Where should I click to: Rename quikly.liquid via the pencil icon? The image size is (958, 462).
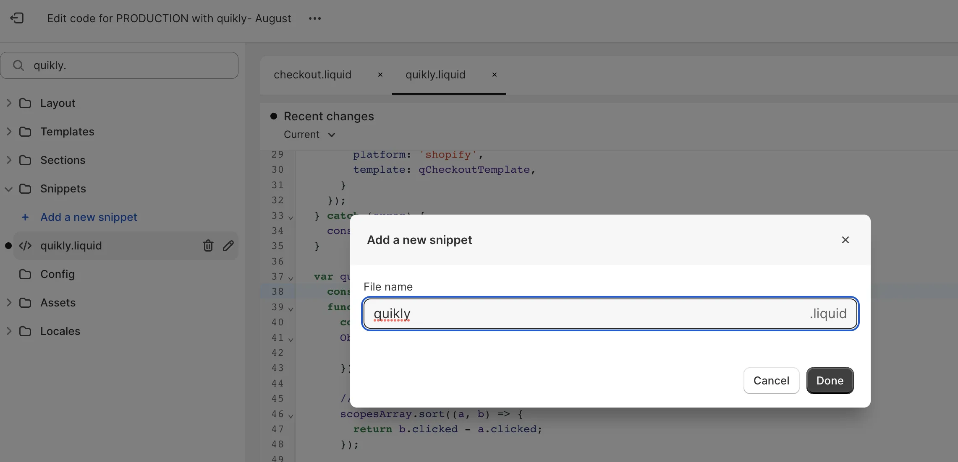228,246
